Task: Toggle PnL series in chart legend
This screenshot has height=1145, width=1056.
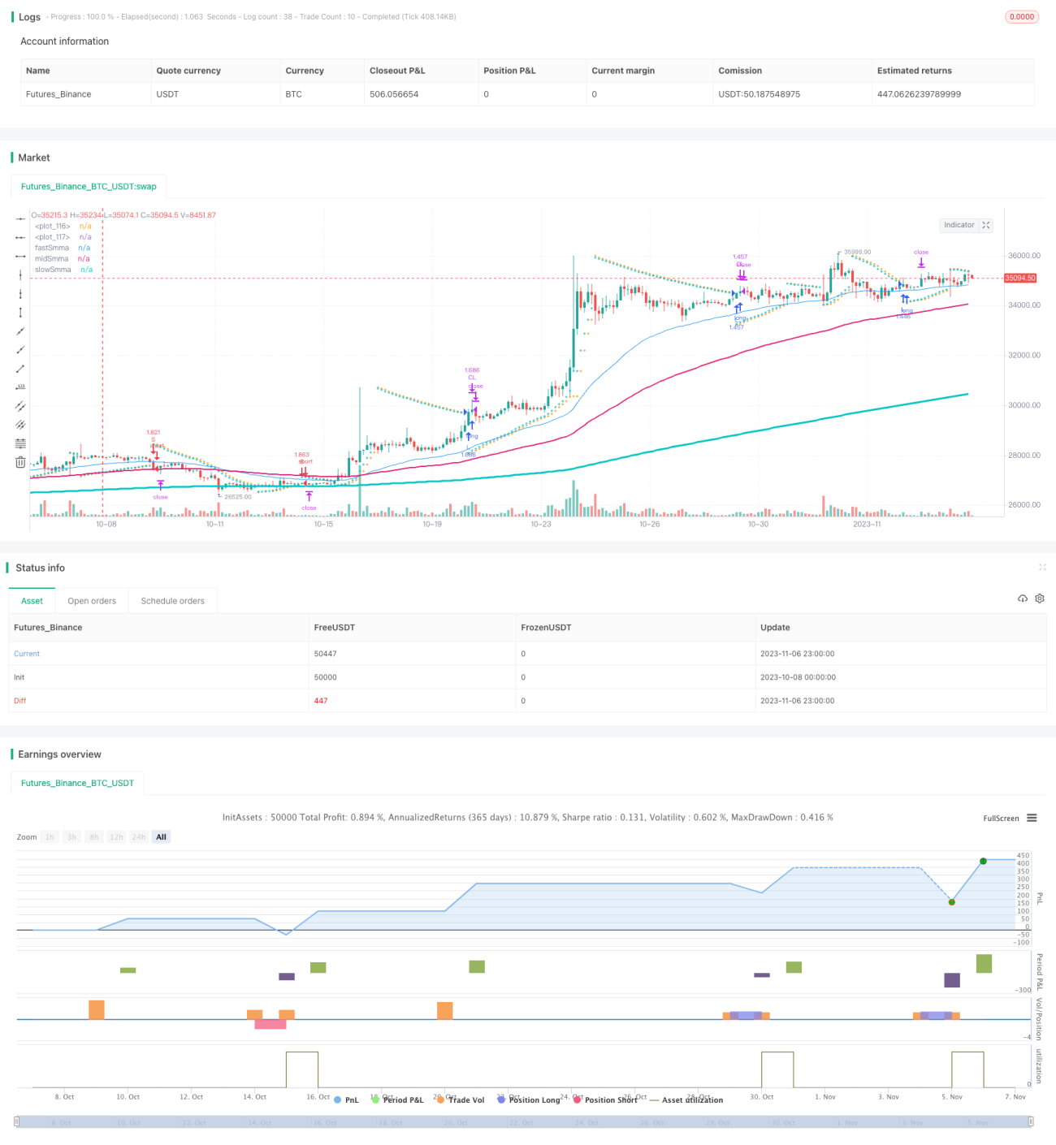Action: pos(346,1100)
